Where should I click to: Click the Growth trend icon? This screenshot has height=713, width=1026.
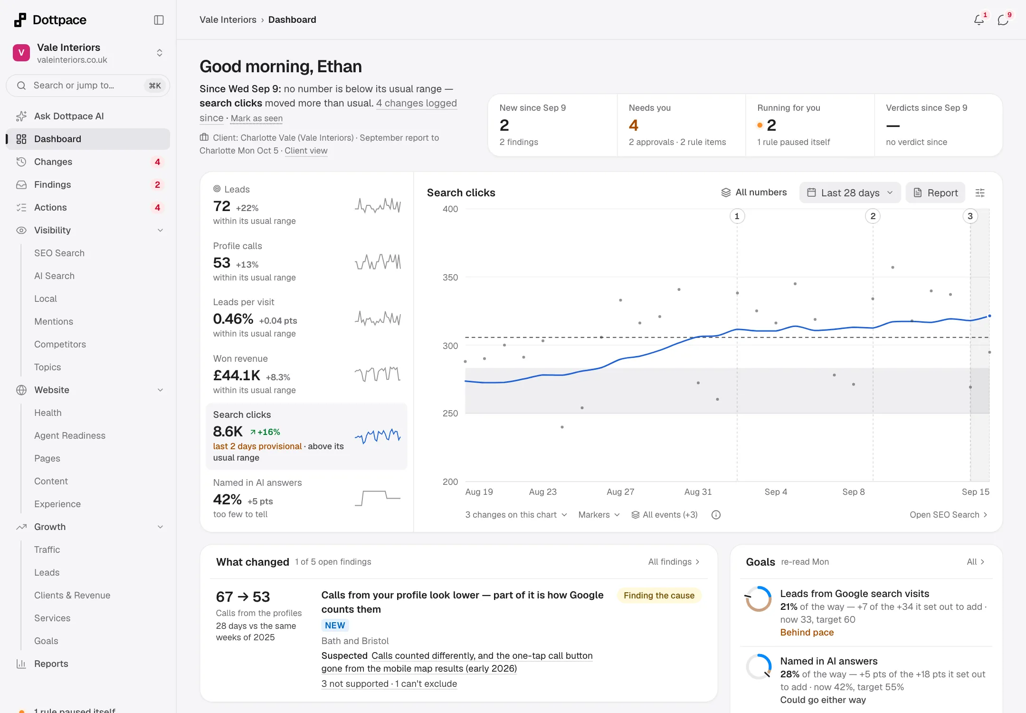[x=21, y=527]
